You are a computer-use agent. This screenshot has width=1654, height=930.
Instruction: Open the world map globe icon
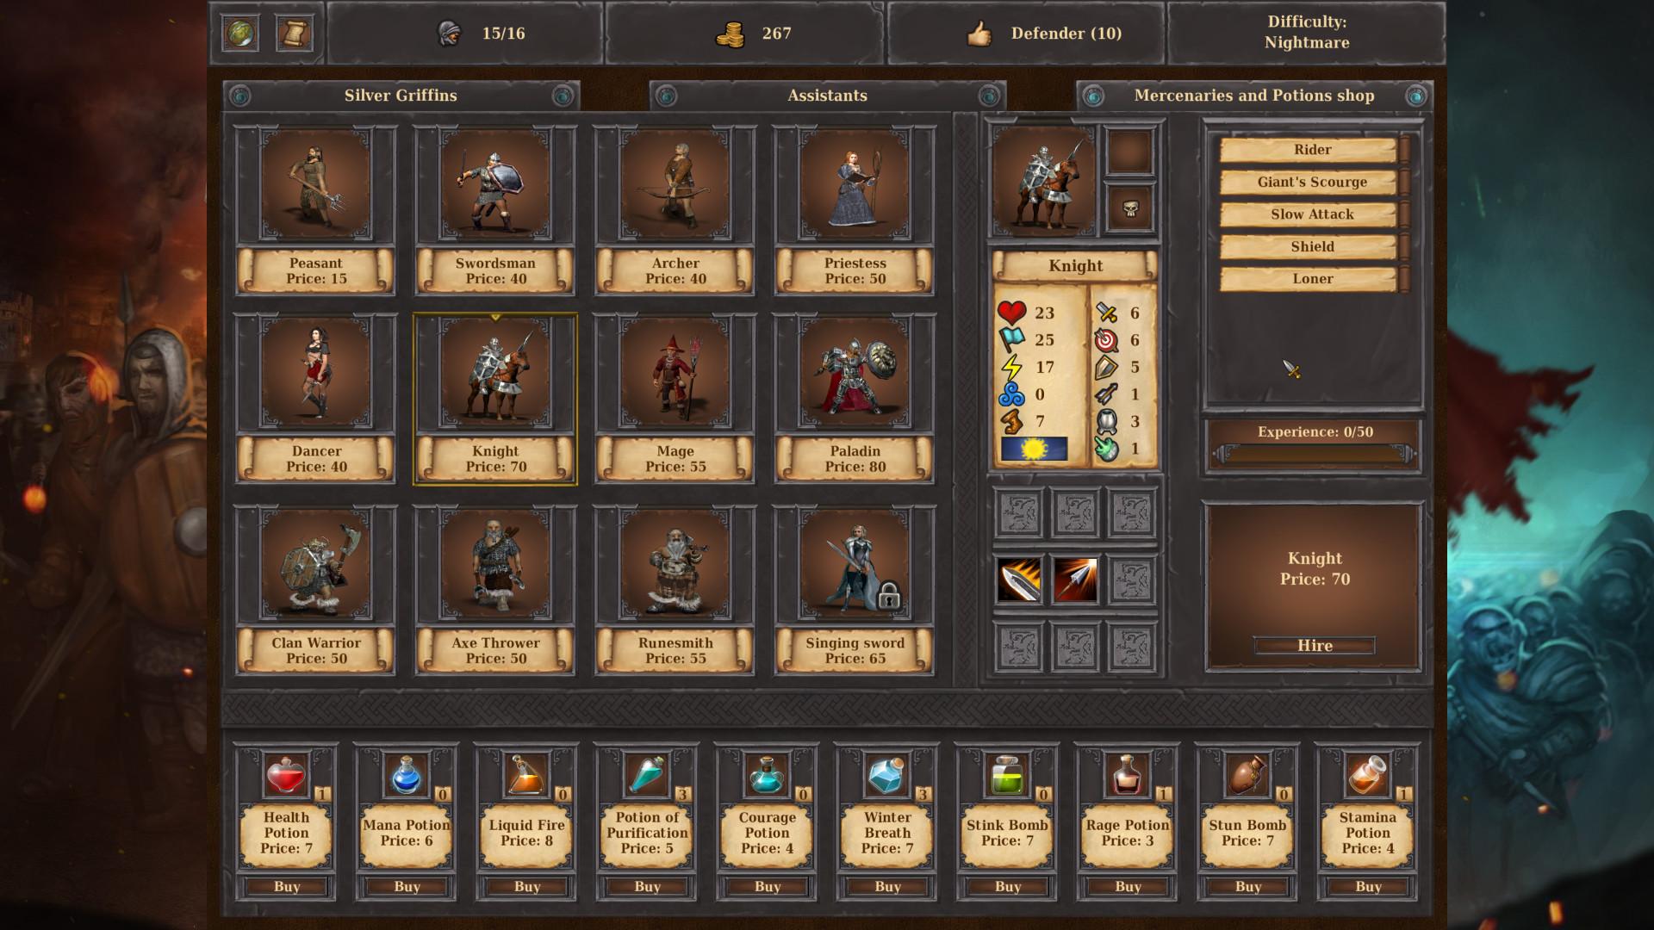click(x=242, y=33)
